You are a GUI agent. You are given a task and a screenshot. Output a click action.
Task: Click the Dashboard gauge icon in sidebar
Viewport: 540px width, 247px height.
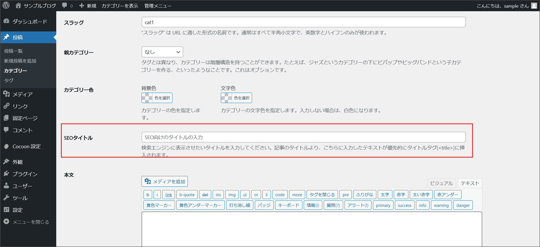point(6,21)
